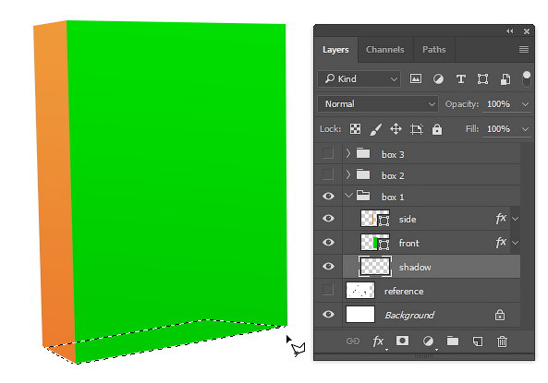Open the Normal blend mode dropdown
548x383 pixels.
point(378,104)
